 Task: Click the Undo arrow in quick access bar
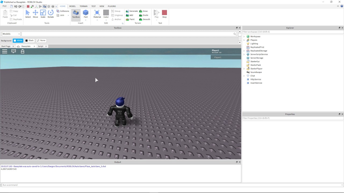(x=16, y=6)
